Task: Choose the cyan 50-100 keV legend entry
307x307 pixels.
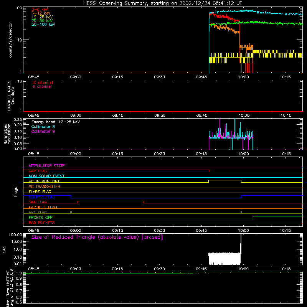Action: 43,25
